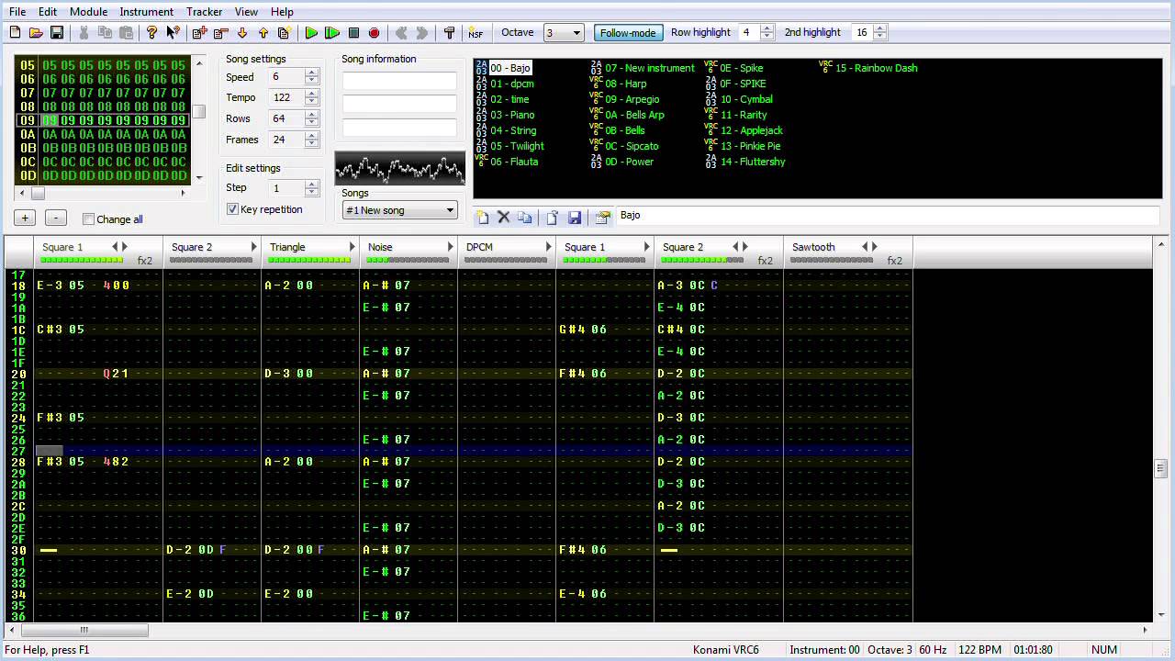The image size is (1175, 661).
Task: Open the File menu
Action: click(x=17, y=12)
